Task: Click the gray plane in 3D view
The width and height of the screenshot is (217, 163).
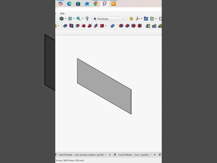Action: [x=104, y=86]
